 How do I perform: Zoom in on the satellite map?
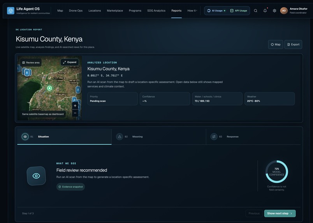(x=75, y=105)
